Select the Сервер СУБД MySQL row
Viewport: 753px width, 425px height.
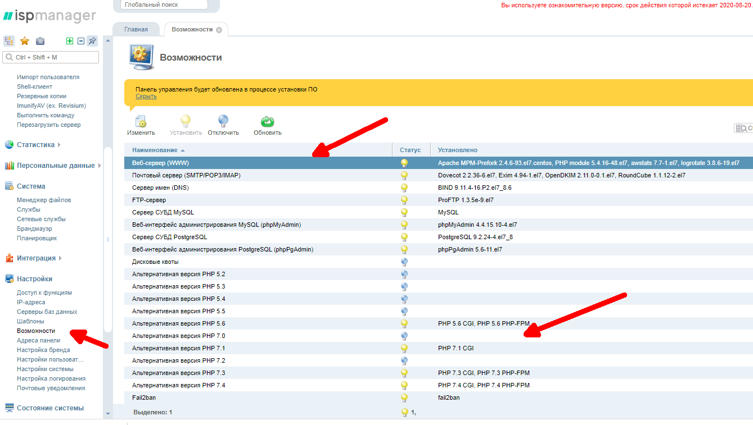tap(439, 212)
